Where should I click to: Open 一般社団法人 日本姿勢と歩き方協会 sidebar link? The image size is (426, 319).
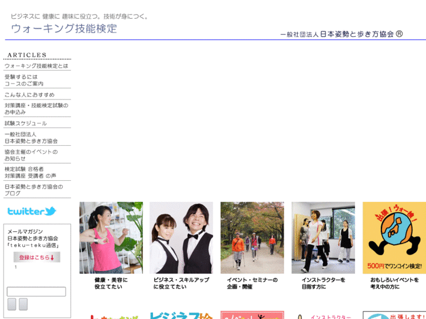click(x=31, y=138)
